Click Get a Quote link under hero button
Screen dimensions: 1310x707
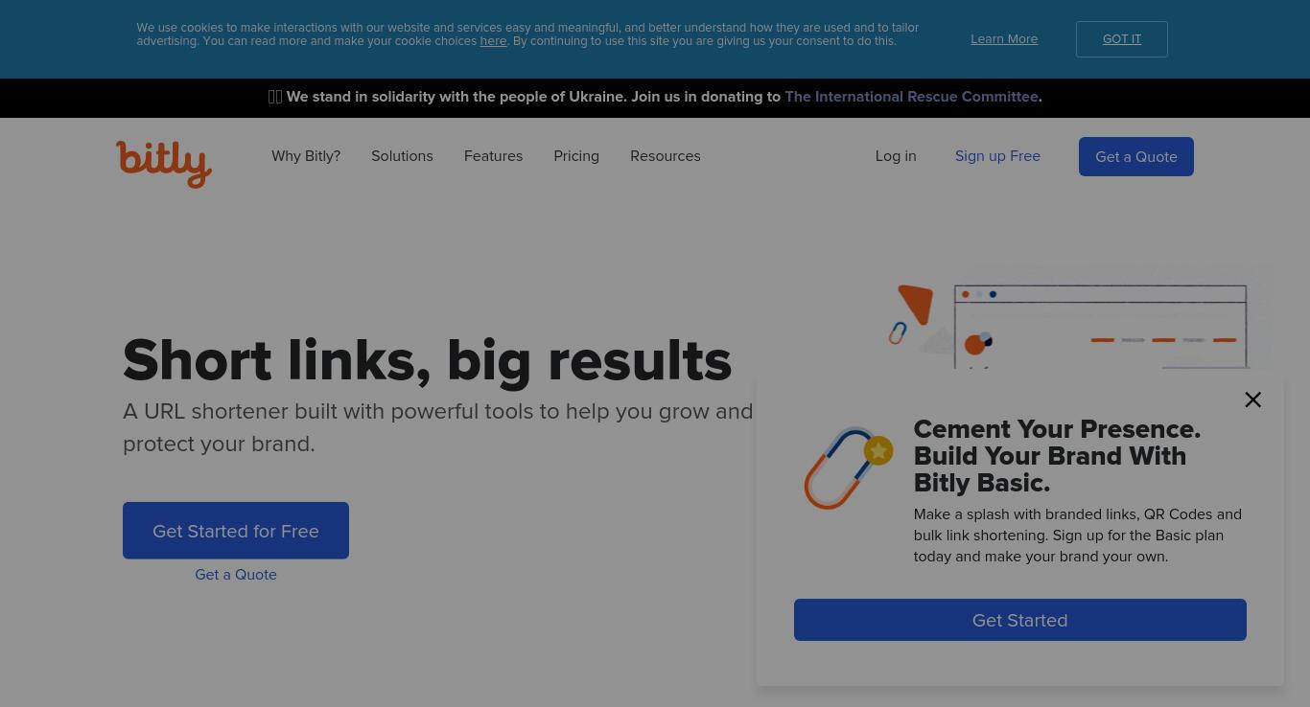236,575
